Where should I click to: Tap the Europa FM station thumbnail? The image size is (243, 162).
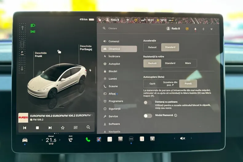tap(23, 118)
